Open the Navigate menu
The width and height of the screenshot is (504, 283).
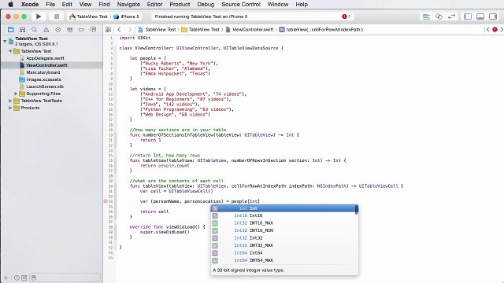pos(128,4)
